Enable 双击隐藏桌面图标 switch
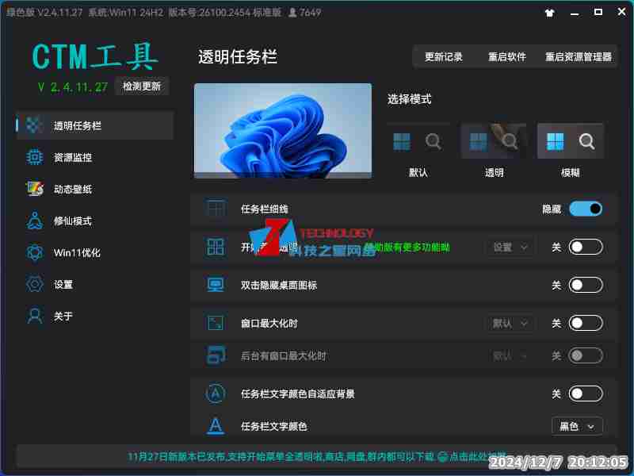 586,285
